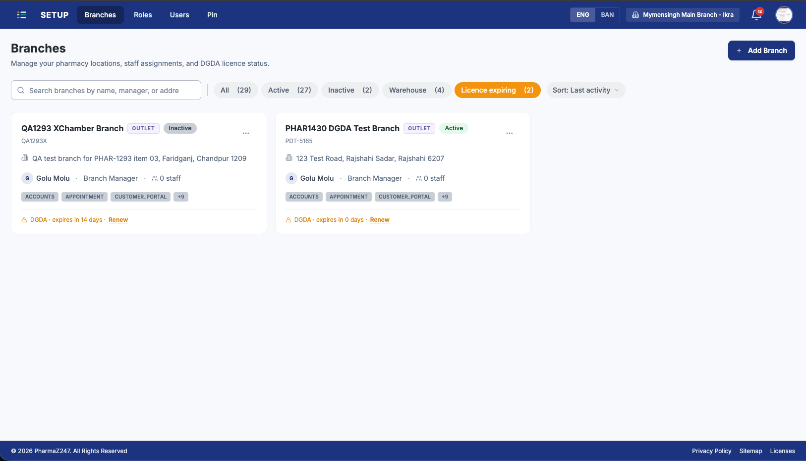
Task: Open the sidebar menu icon beside SETUP
Action: click(21, 15)
